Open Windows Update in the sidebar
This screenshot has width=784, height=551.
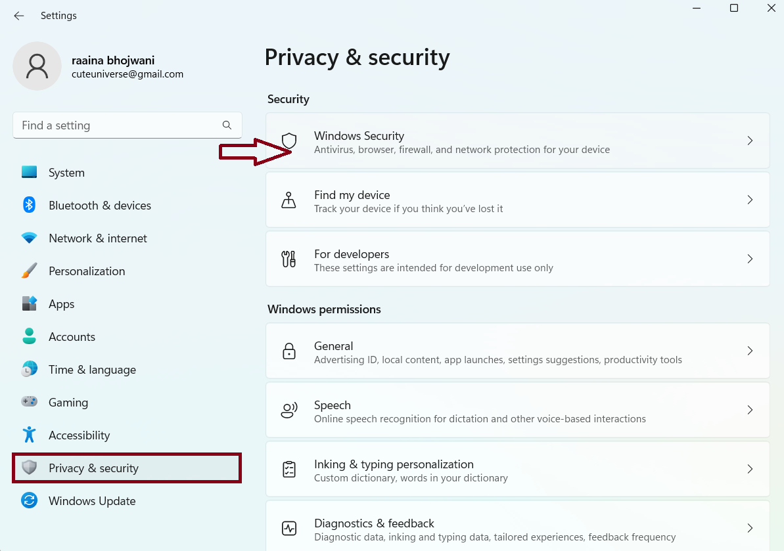tap(91, 501)
